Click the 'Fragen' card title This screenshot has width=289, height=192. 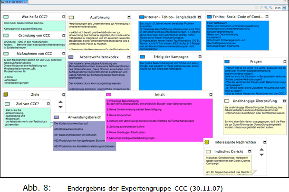tap(256, 62)
